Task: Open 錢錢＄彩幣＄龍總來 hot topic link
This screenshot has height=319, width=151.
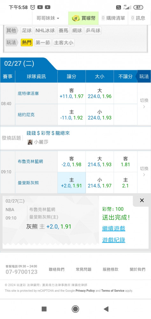Action: tap(48, 133)
